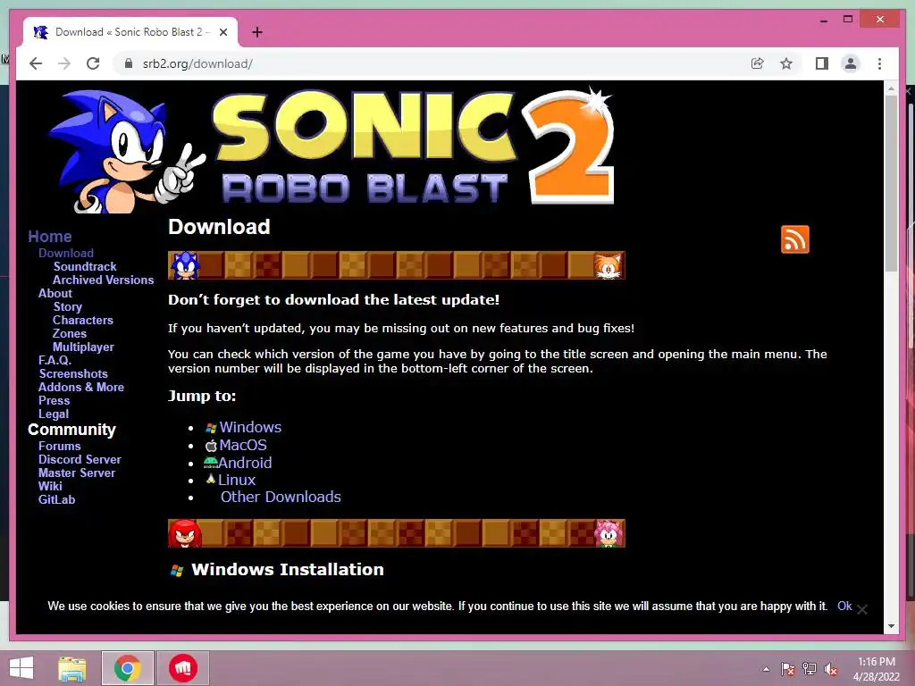The width and height of the screenshot is (915, 686).
Task: Open Characters page link
Action: click(83, 321)
